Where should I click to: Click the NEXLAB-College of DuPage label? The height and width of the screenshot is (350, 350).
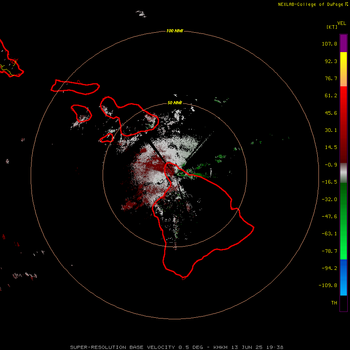[313, 4]
